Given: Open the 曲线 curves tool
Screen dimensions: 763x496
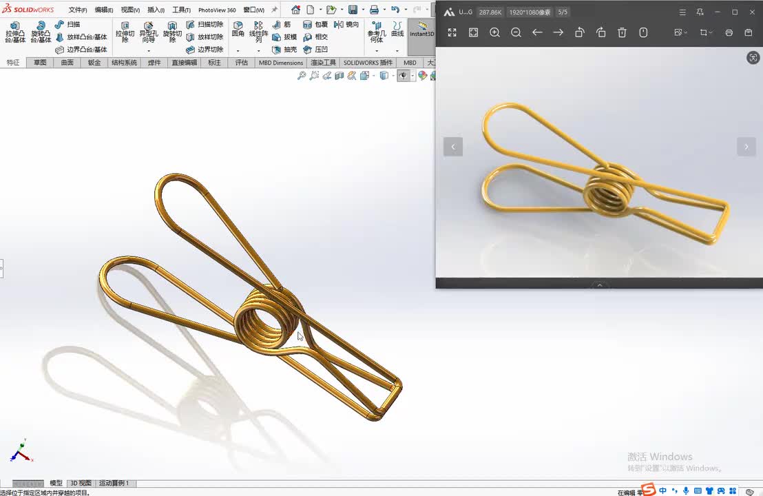Looking at the screenshot, I should [397, 29].
